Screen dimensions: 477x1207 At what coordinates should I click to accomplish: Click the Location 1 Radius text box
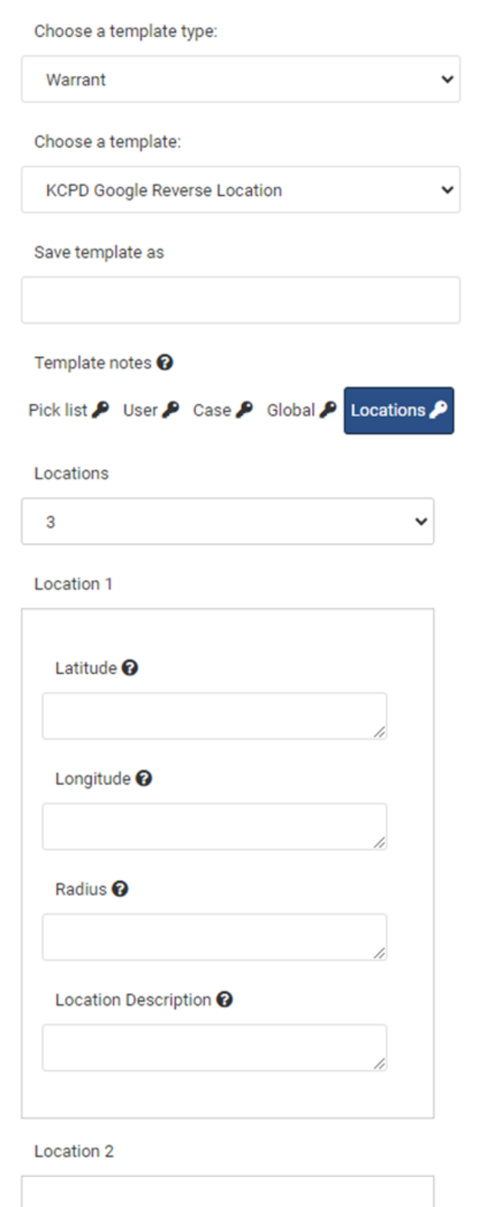pyautogui.click(x=214, y=937)
